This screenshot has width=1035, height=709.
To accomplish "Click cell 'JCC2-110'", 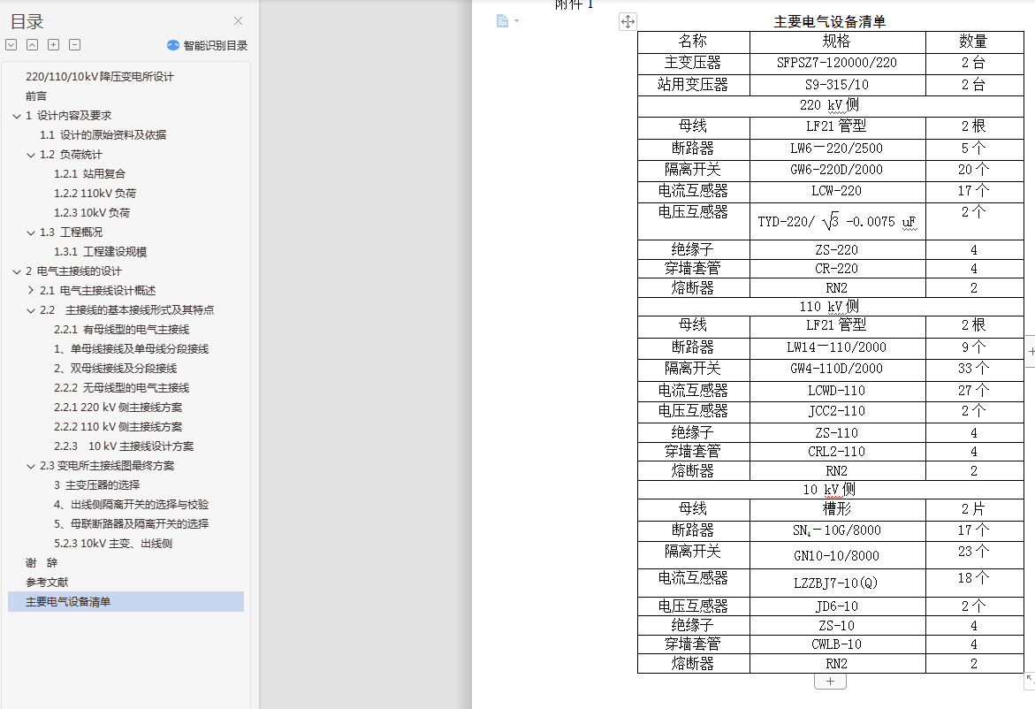I will [x=837, y=411].
